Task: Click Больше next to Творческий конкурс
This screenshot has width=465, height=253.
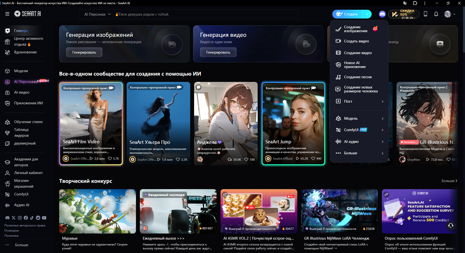Action: (x=449, y=181)
